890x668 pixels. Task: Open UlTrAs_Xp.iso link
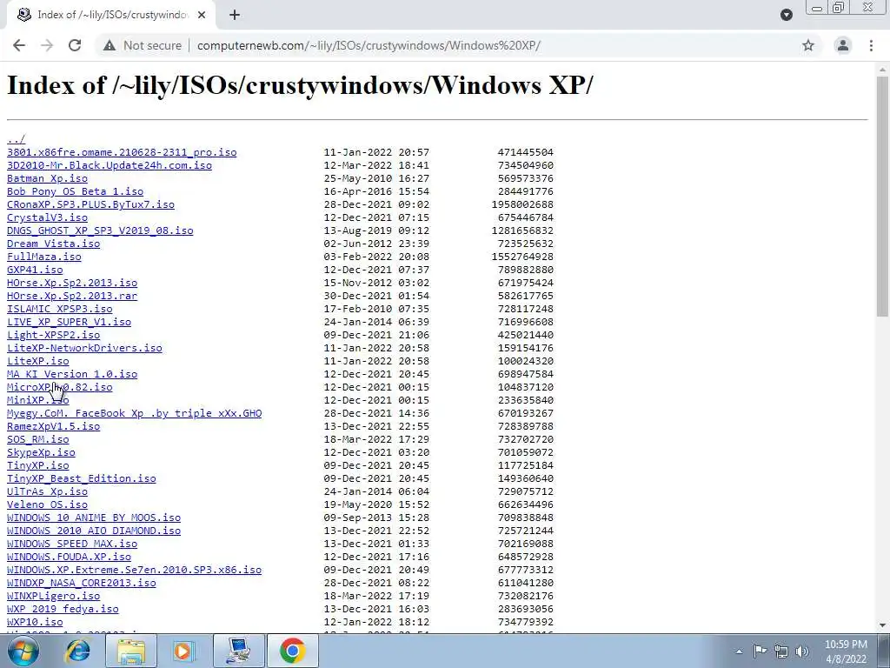point(47,492)
